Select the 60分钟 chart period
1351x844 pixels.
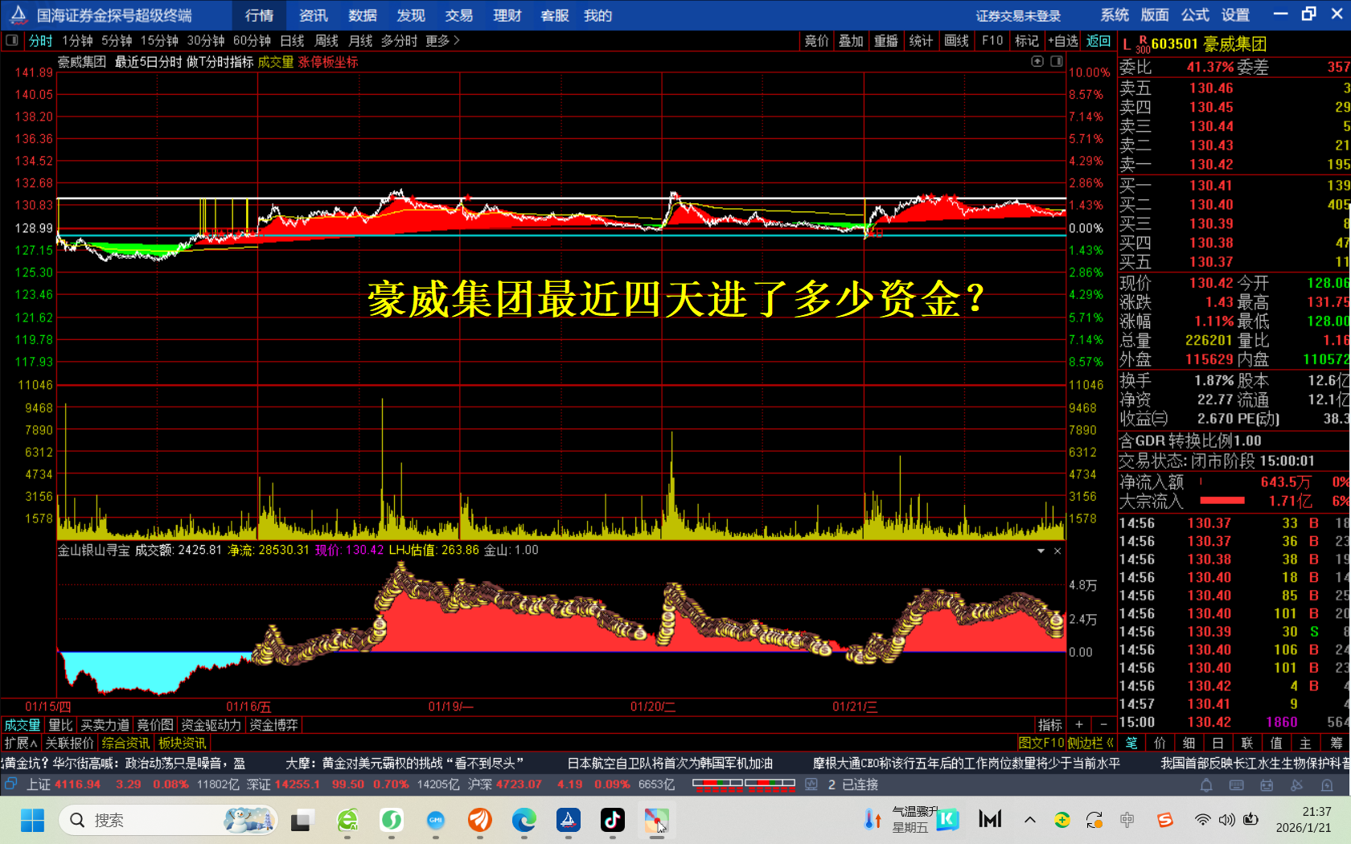[x=252, y=40]
